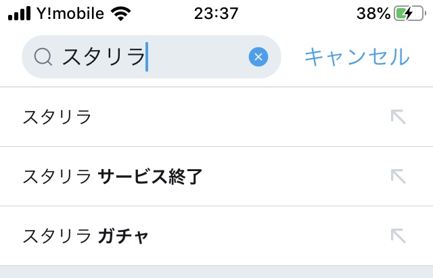The height and width of the screenshot is (278, 433).
Task: Tap the 23:37 clock in status bar
Action: pyautogui.click(x=216, y=13)
